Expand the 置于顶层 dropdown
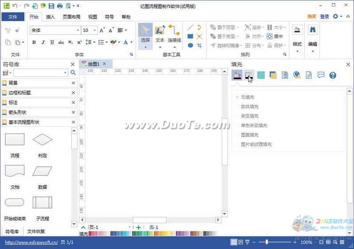Screen dimensions: 354x249 coord(239,27)
